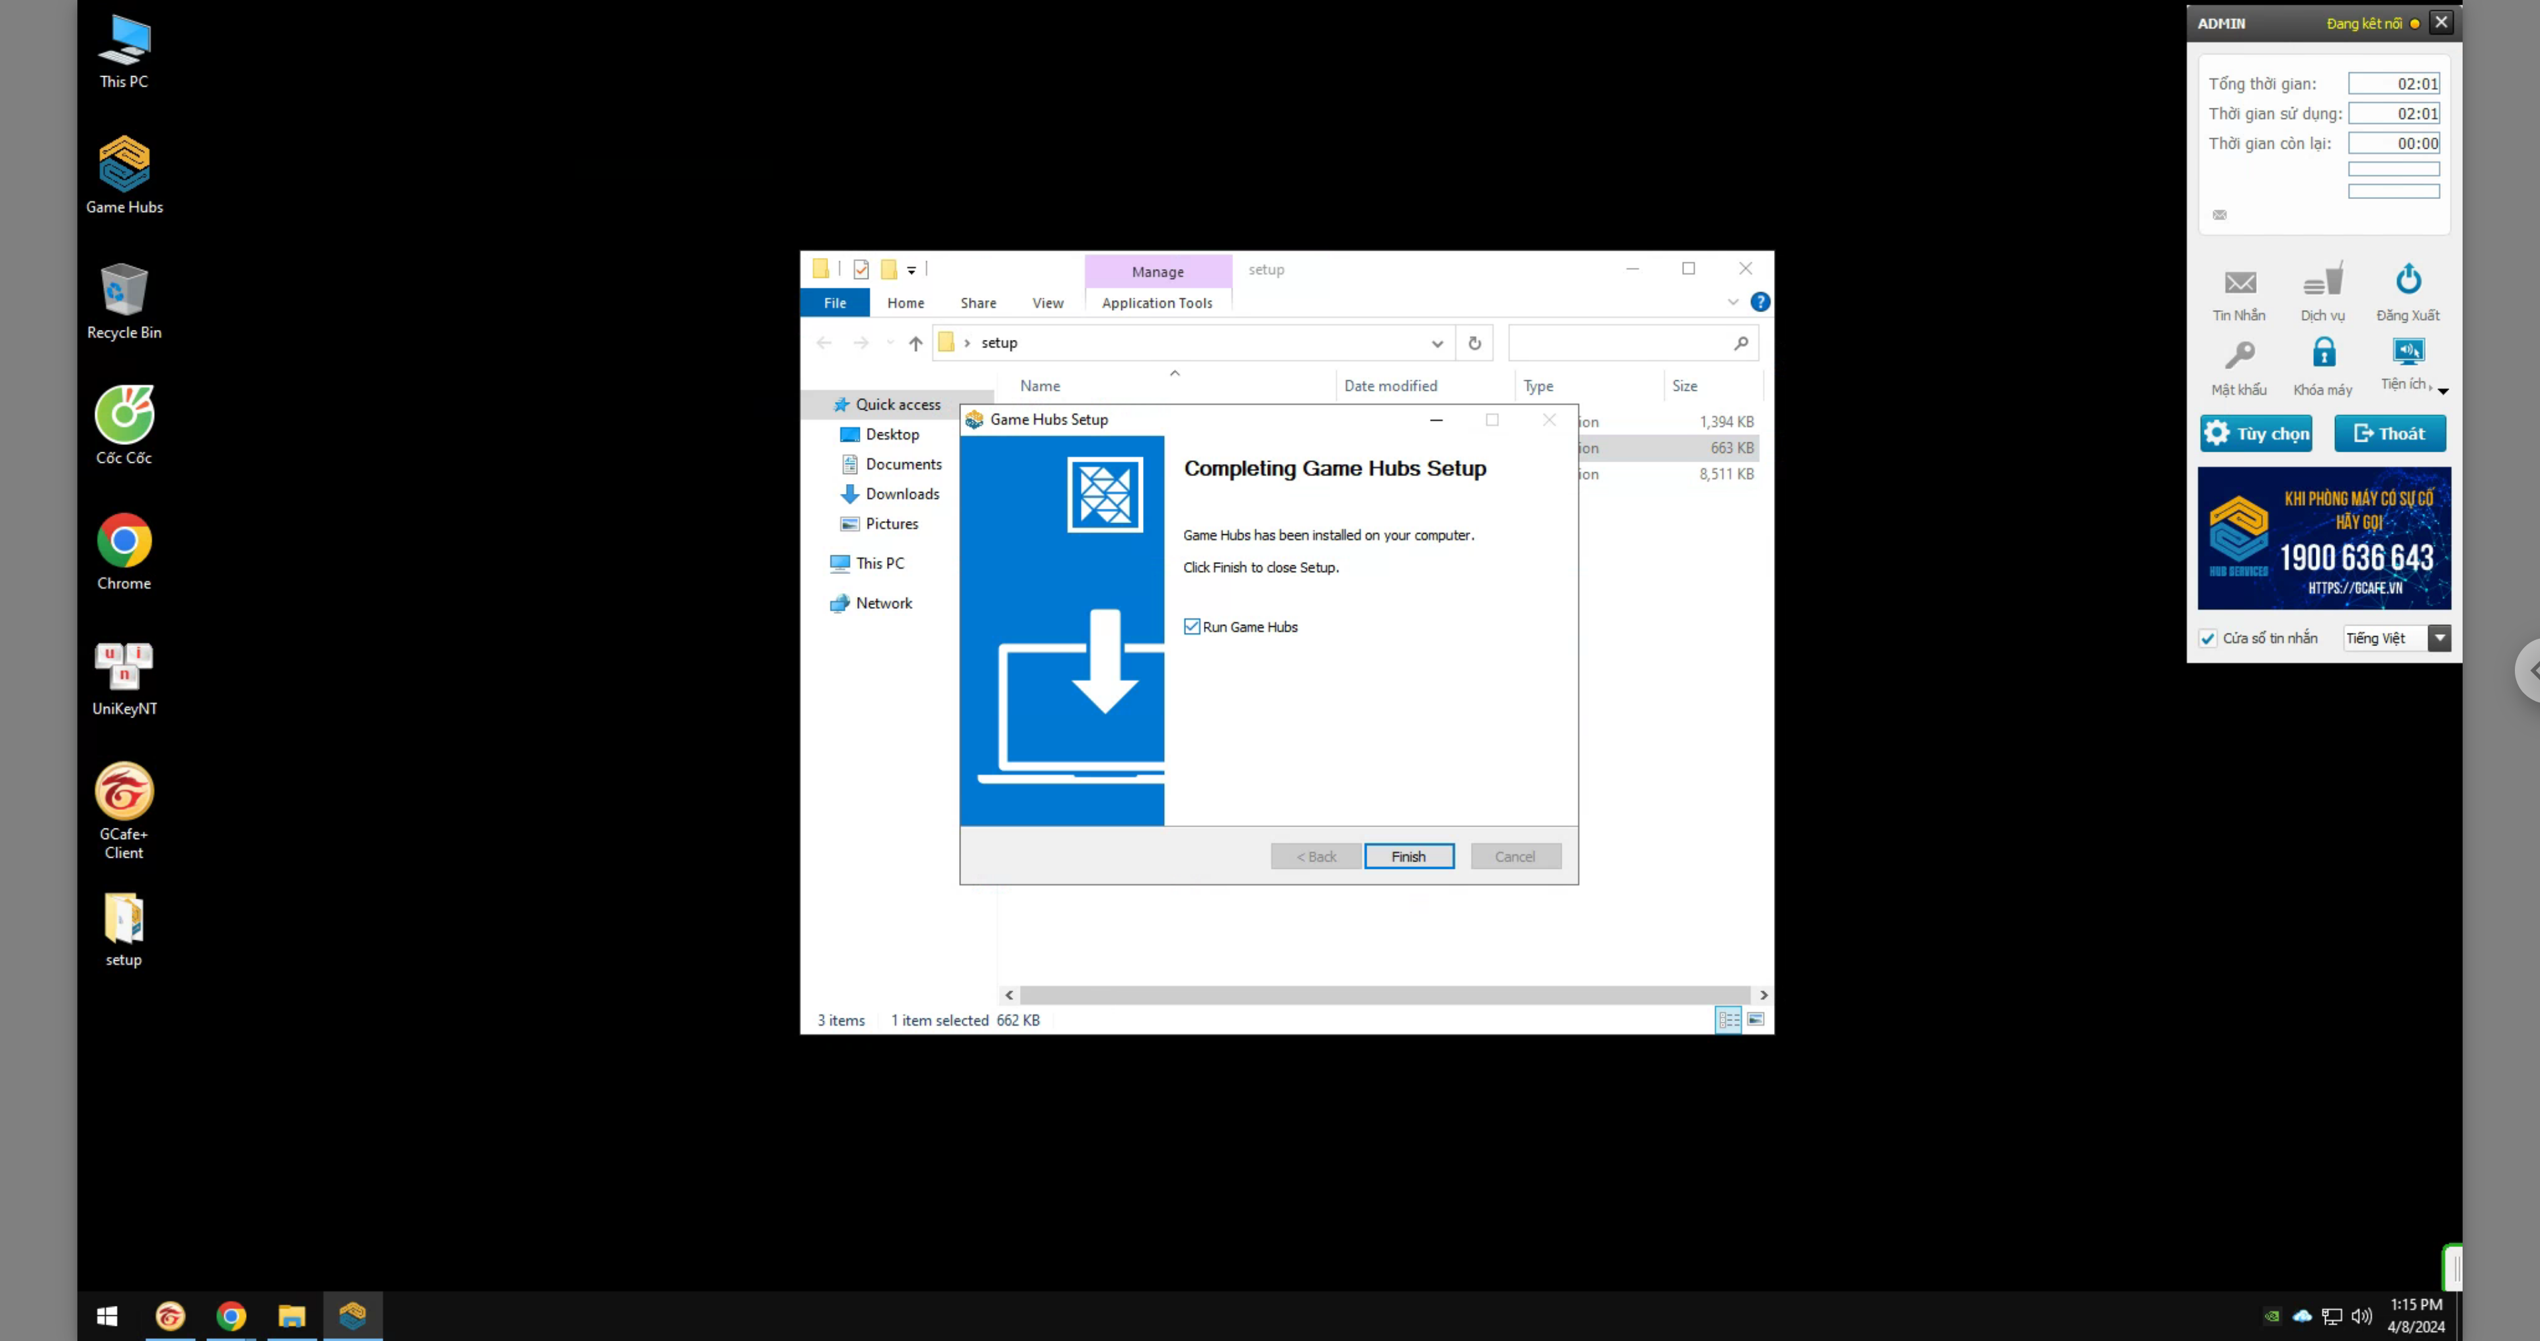Image resolution: width=2540 pixels, height=1341 pixels.
Task: Open UniKeyNT desktop shortcut
Action: coord(124,677)
